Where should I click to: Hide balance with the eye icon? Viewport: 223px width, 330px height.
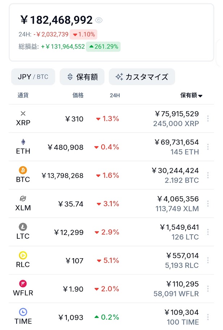coord(99,20)
